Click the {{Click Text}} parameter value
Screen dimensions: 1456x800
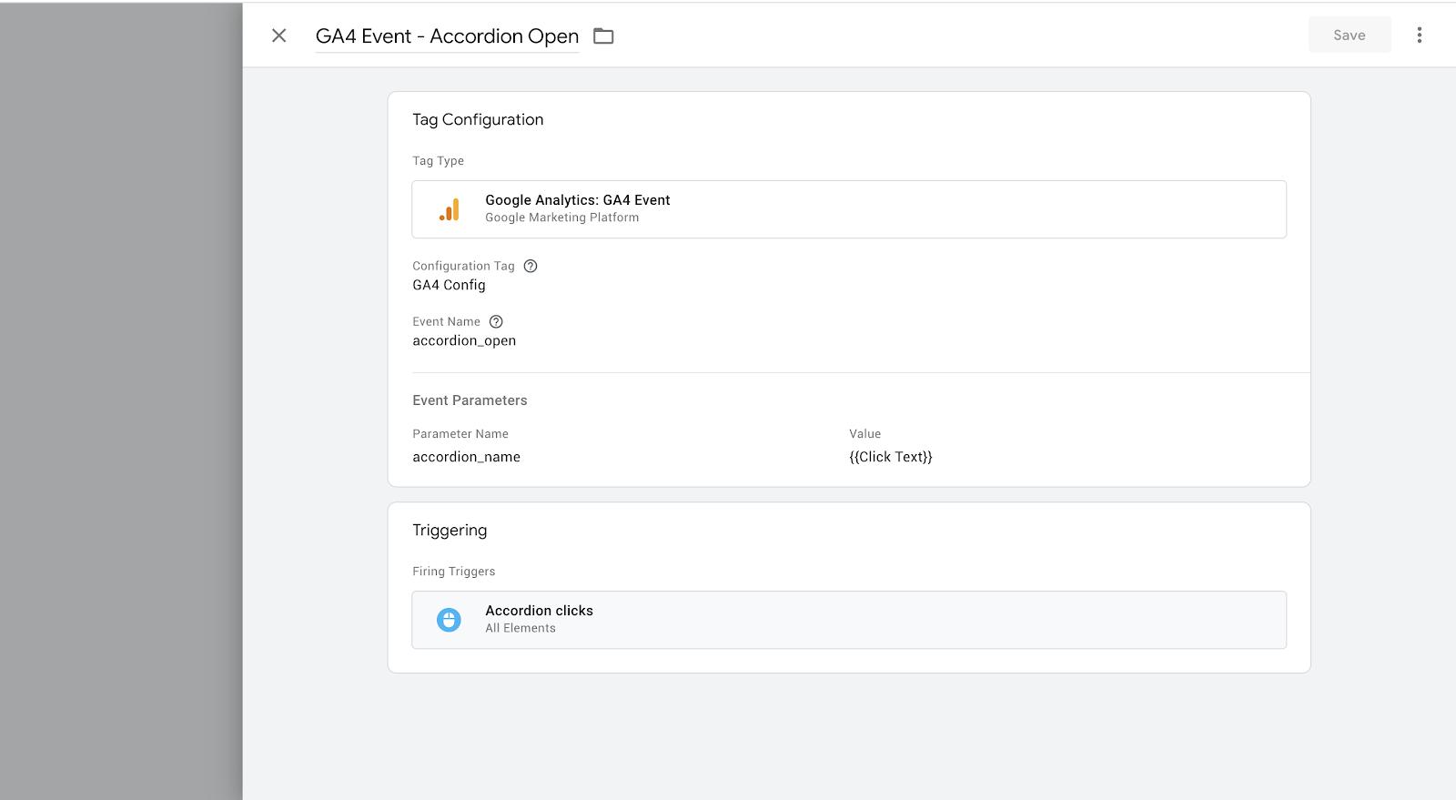[x=890, y=457]
